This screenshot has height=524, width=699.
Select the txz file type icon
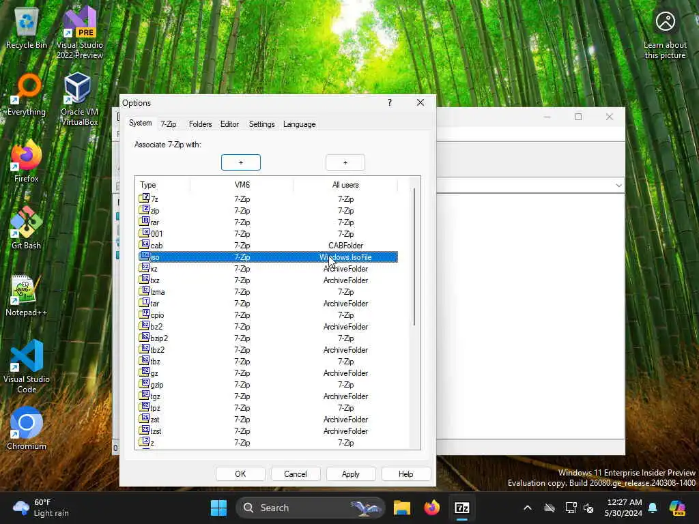coord(145,279)
